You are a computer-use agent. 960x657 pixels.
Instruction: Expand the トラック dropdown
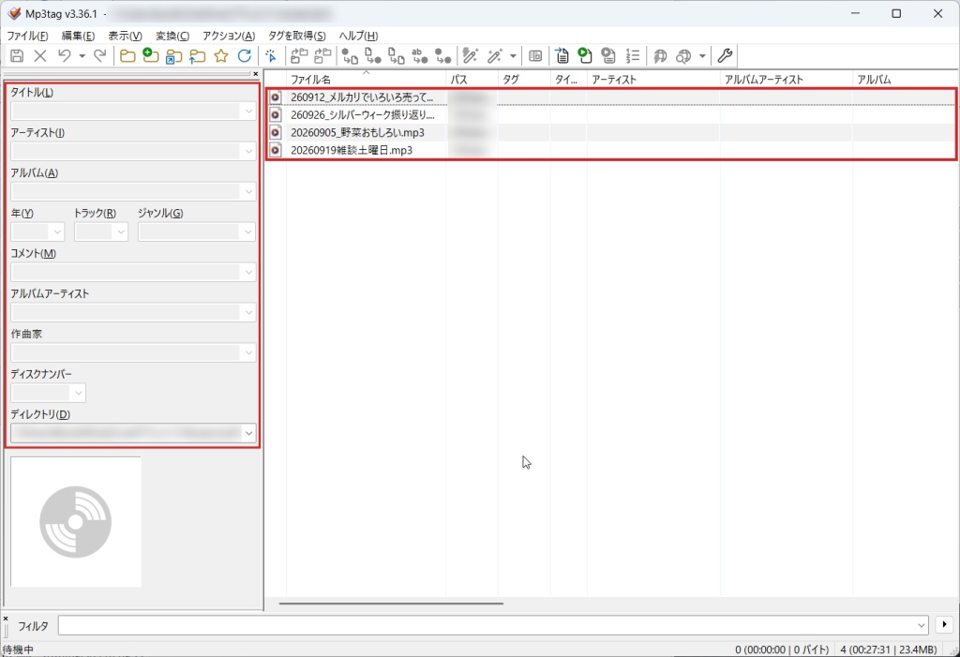click(x=121, y=232)
